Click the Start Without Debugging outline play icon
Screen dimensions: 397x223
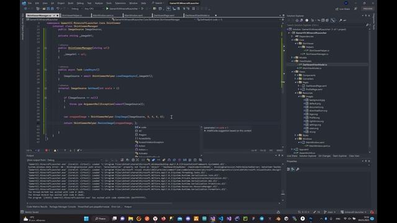tap(142, 9)
